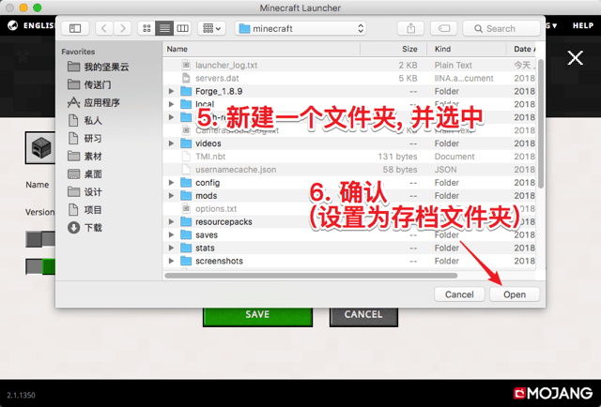
Task: Click options.txt file name
Action: 216,209
